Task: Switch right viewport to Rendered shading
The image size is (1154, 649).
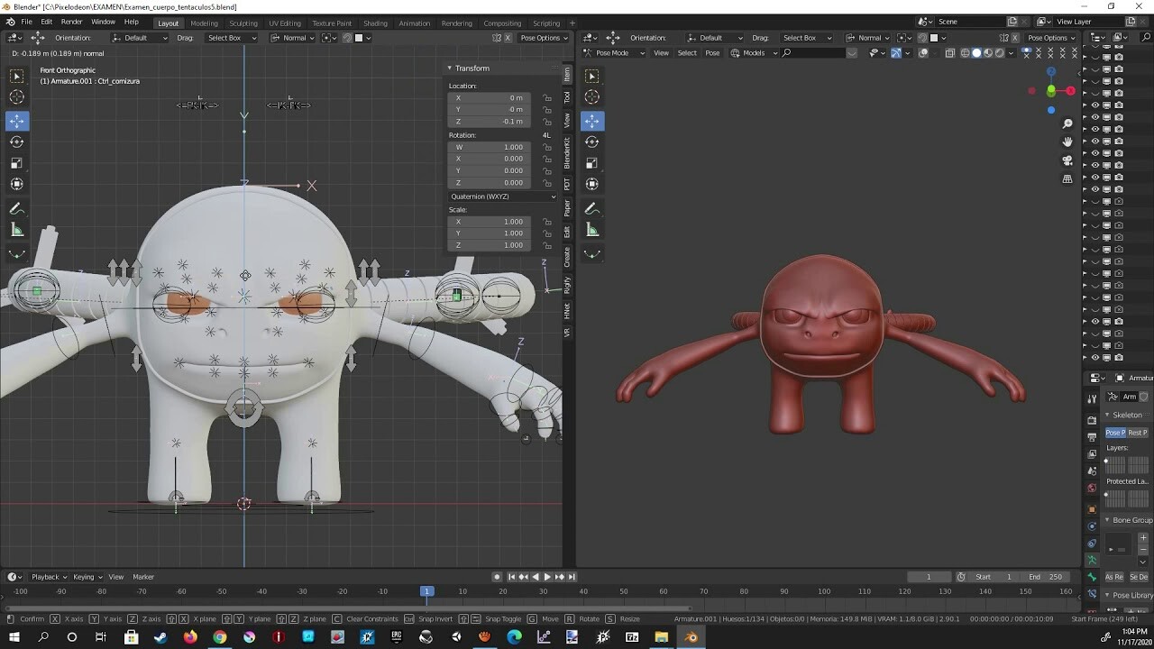Action: pyautogui.click(x=999, y=52)
